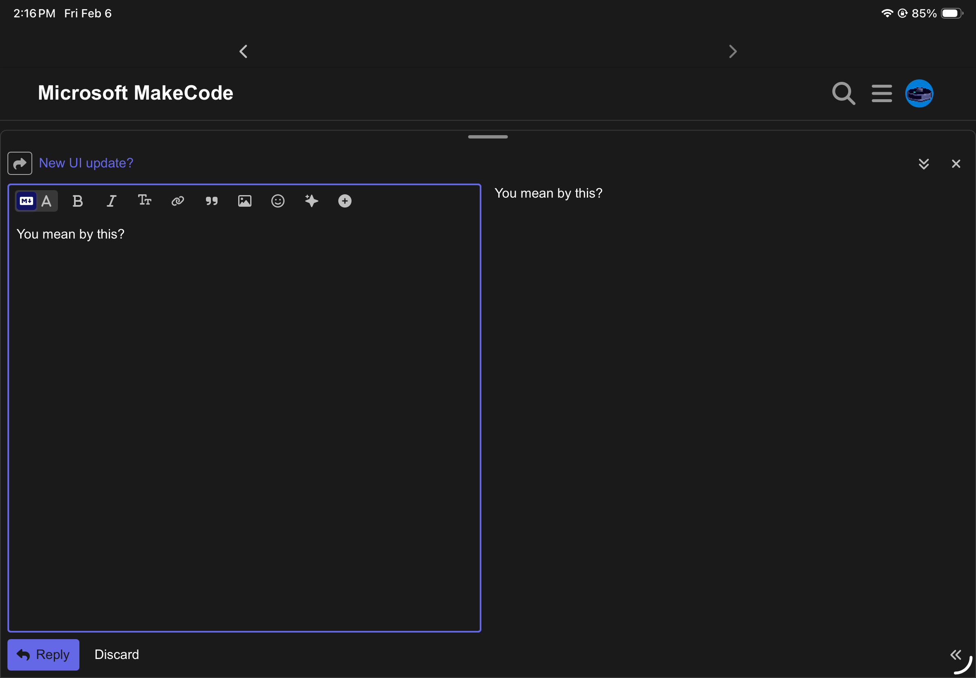Open the 'New UI update?' topic link

pyautogui.click(x=86, y=163)
